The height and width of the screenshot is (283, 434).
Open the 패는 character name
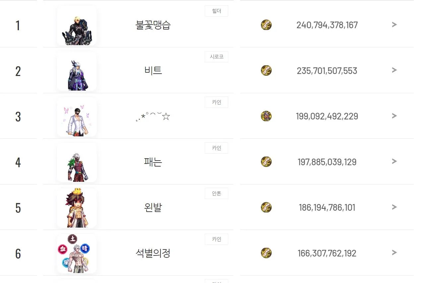tap(153, 162)
